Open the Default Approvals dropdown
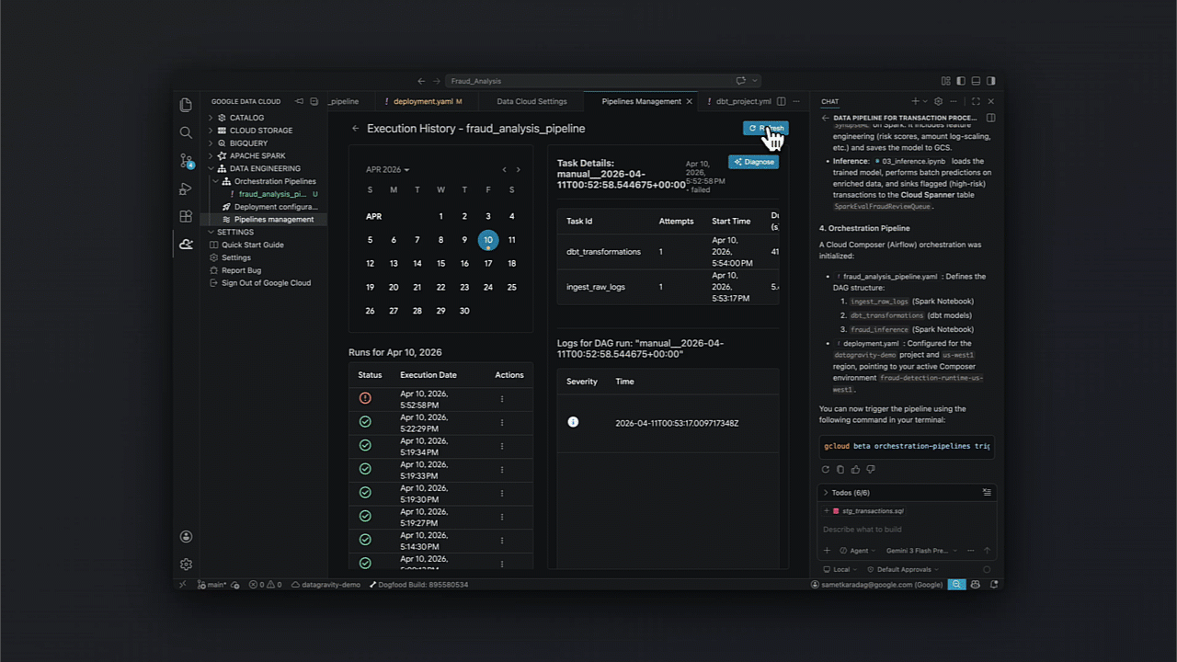This screenshot has width=1177, height=662. tap(904, 570)
